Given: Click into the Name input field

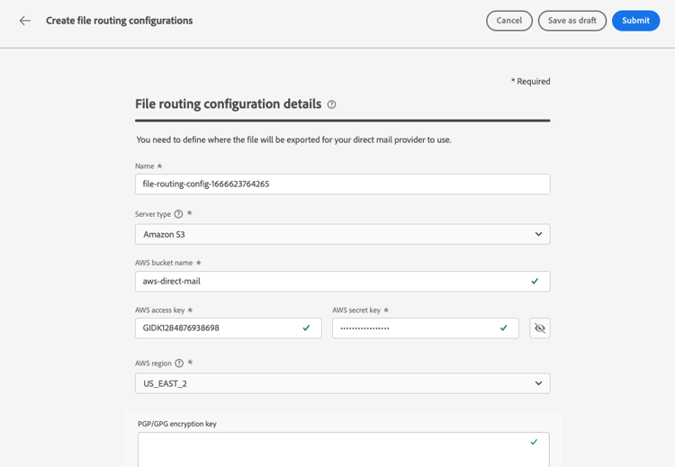Looking at the screenshot, I should click(342, 184).
